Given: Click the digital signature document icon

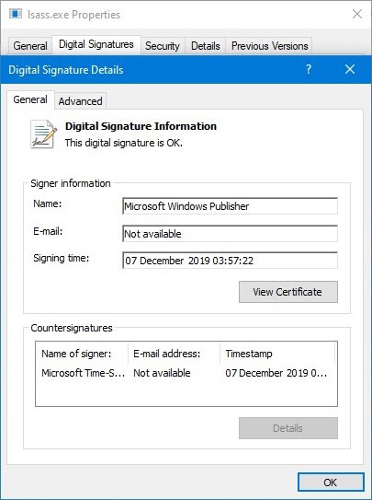Looking at the screenshot, I should pos(43,134).
